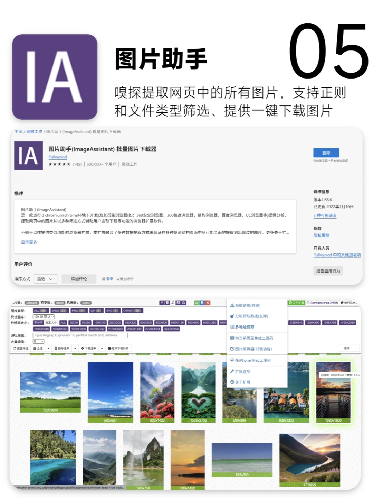Click the blue document icon beside the red X
The image size is (373, 498).
pyautogui.click(x=202, y=303)
